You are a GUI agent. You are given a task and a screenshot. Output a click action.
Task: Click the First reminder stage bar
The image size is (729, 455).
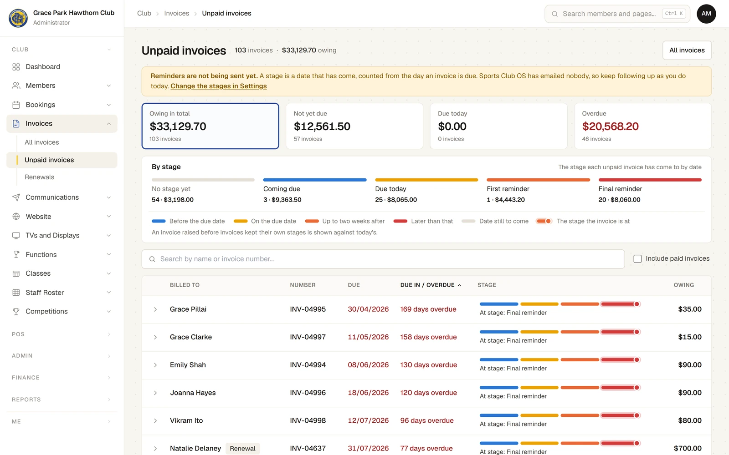tap(538, 180)
